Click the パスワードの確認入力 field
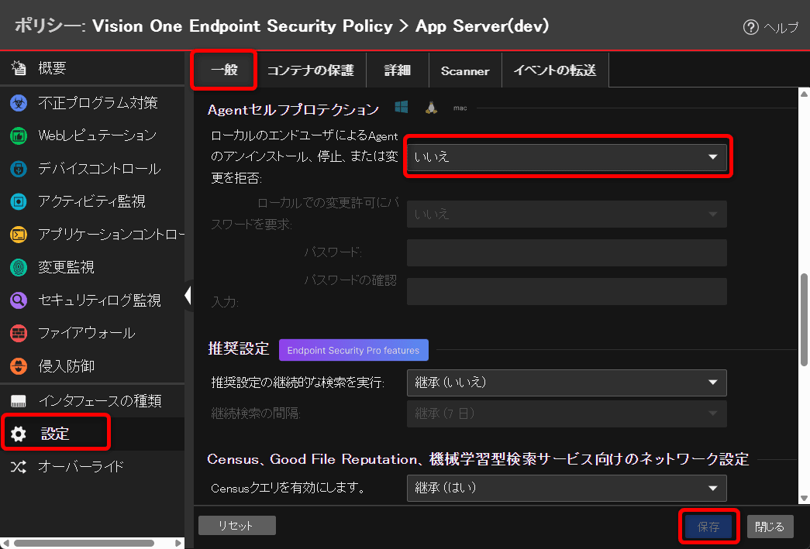The width and height of the screenshot is (810, 549). click(567, 291)
